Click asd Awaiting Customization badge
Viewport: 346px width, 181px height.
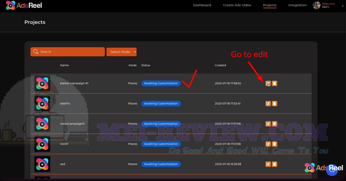click(x=161, y=164)
